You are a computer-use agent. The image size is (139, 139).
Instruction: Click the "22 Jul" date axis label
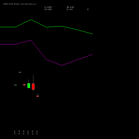(24, 132)
